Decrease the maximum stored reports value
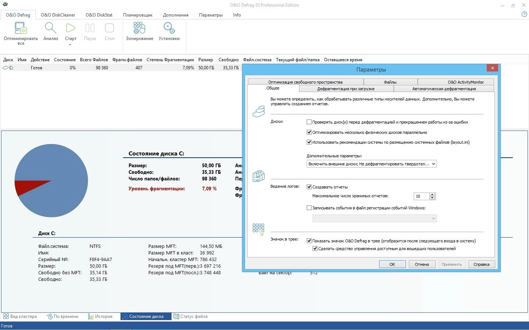The width and height of the screenshot is (529, 330). click(432, 198)
